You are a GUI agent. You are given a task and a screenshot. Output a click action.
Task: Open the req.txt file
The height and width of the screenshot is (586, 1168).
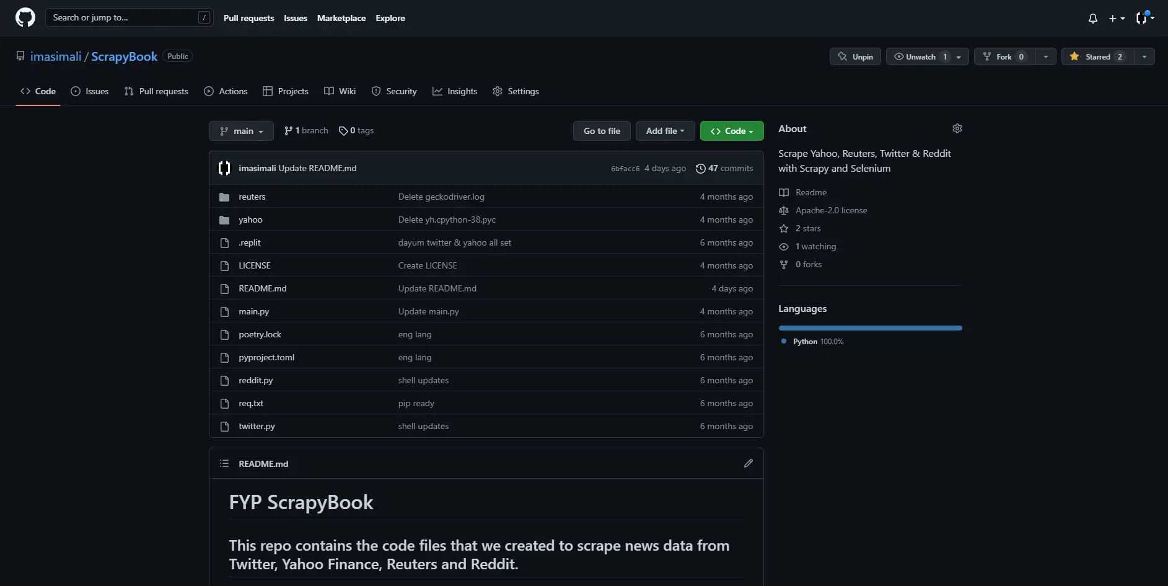tap(251, 403)
